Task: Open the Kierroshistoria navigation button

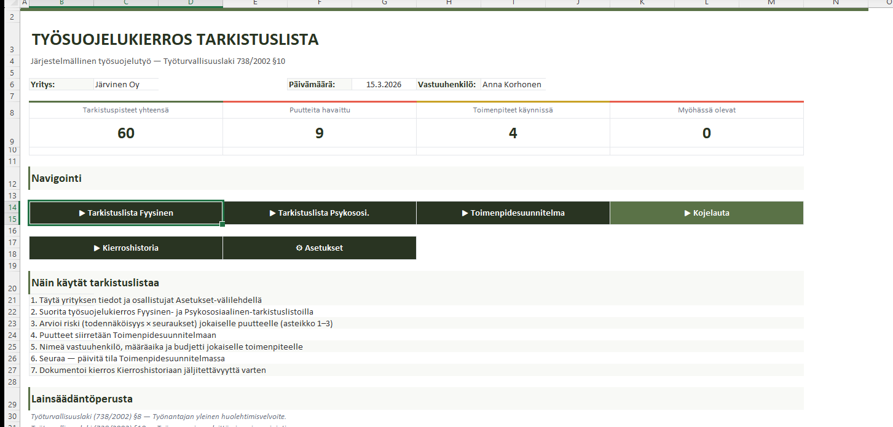Action: [x=126, y=248]
